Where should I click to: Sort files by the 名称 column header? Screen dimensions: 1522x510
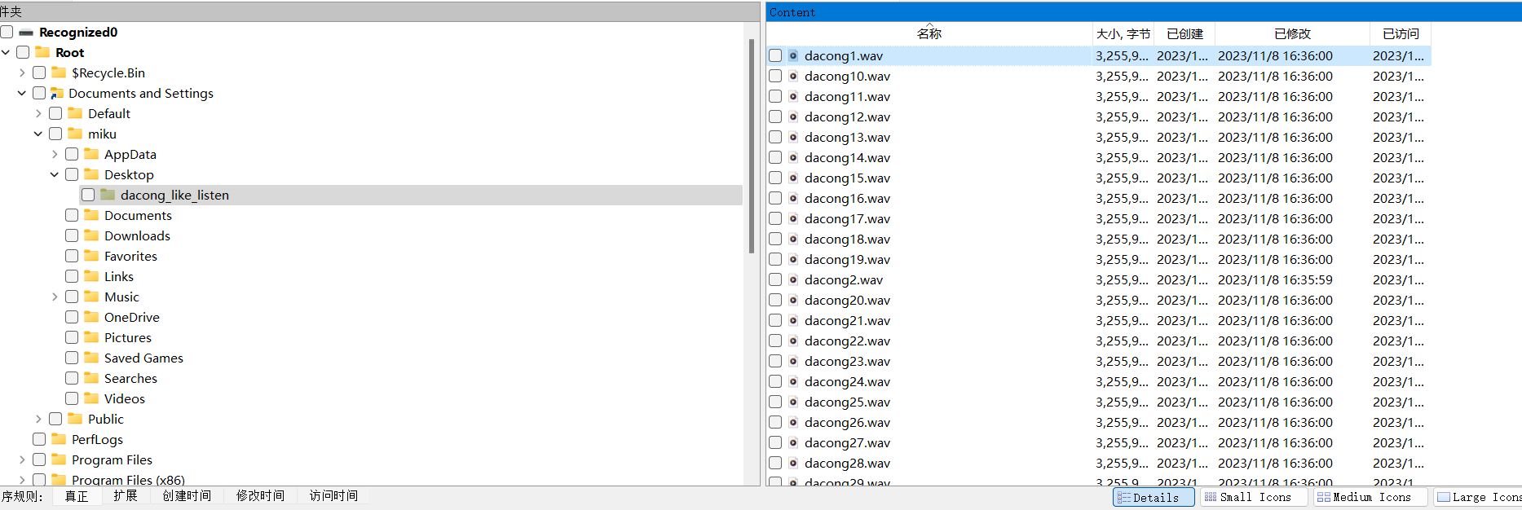(x=929, y=34)
